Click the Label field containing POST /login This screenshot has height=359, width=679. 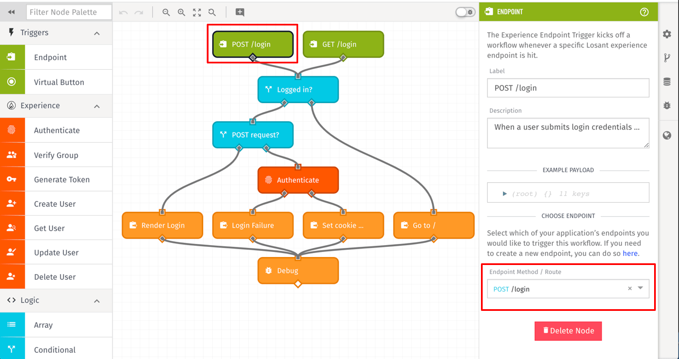[568, 88]
